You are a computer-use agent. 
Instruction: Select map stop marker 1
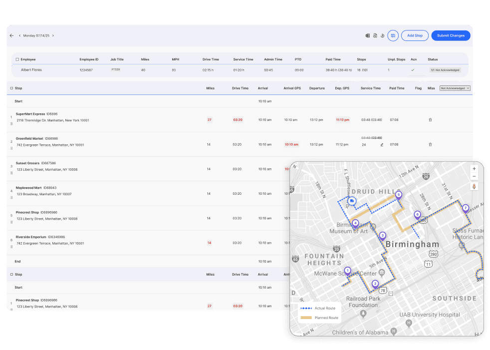click(347, 271)
